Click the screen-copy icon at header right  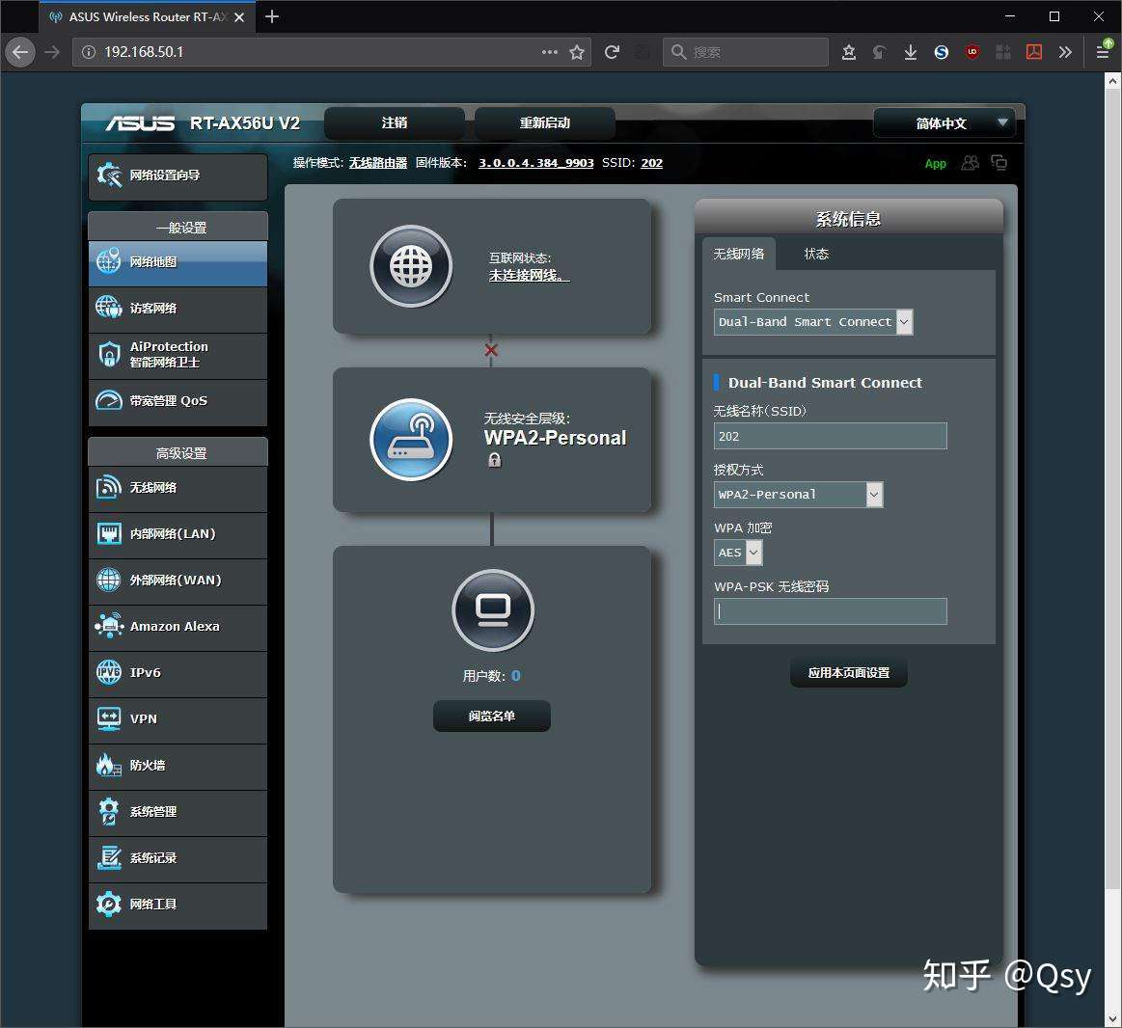point(999,163)
